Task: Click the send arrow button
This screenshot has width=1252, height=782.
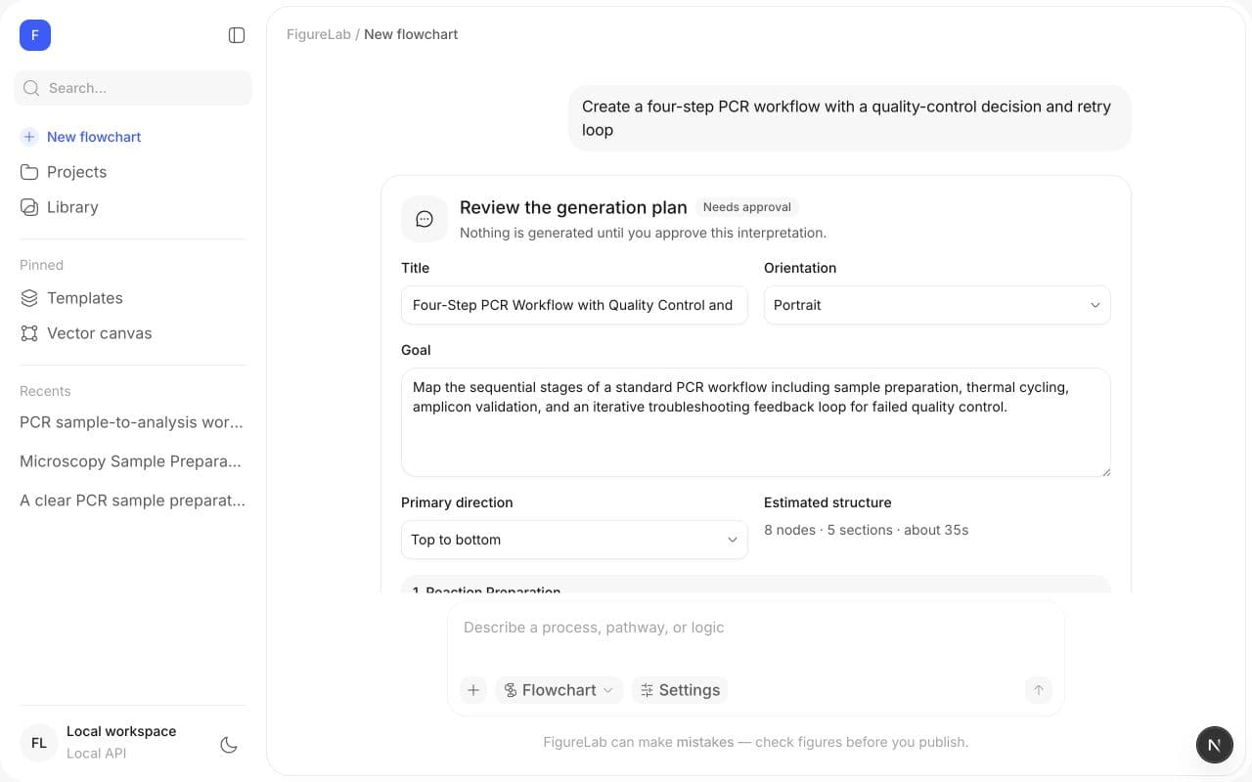Action: pos(1039,690)
